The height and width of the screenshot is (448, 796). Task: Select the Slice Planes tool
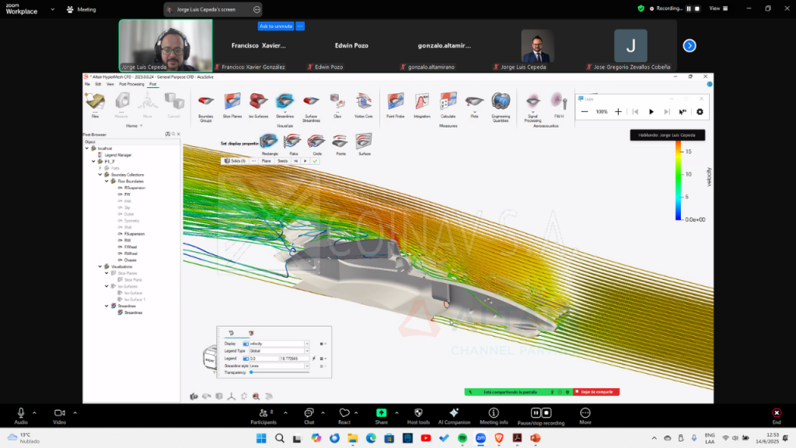point(232,101)
